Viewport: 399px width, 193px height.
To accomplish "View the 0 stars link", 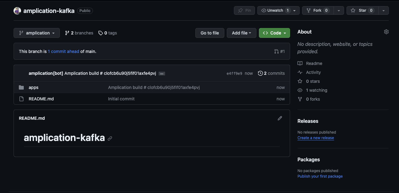I will point(309,81).
